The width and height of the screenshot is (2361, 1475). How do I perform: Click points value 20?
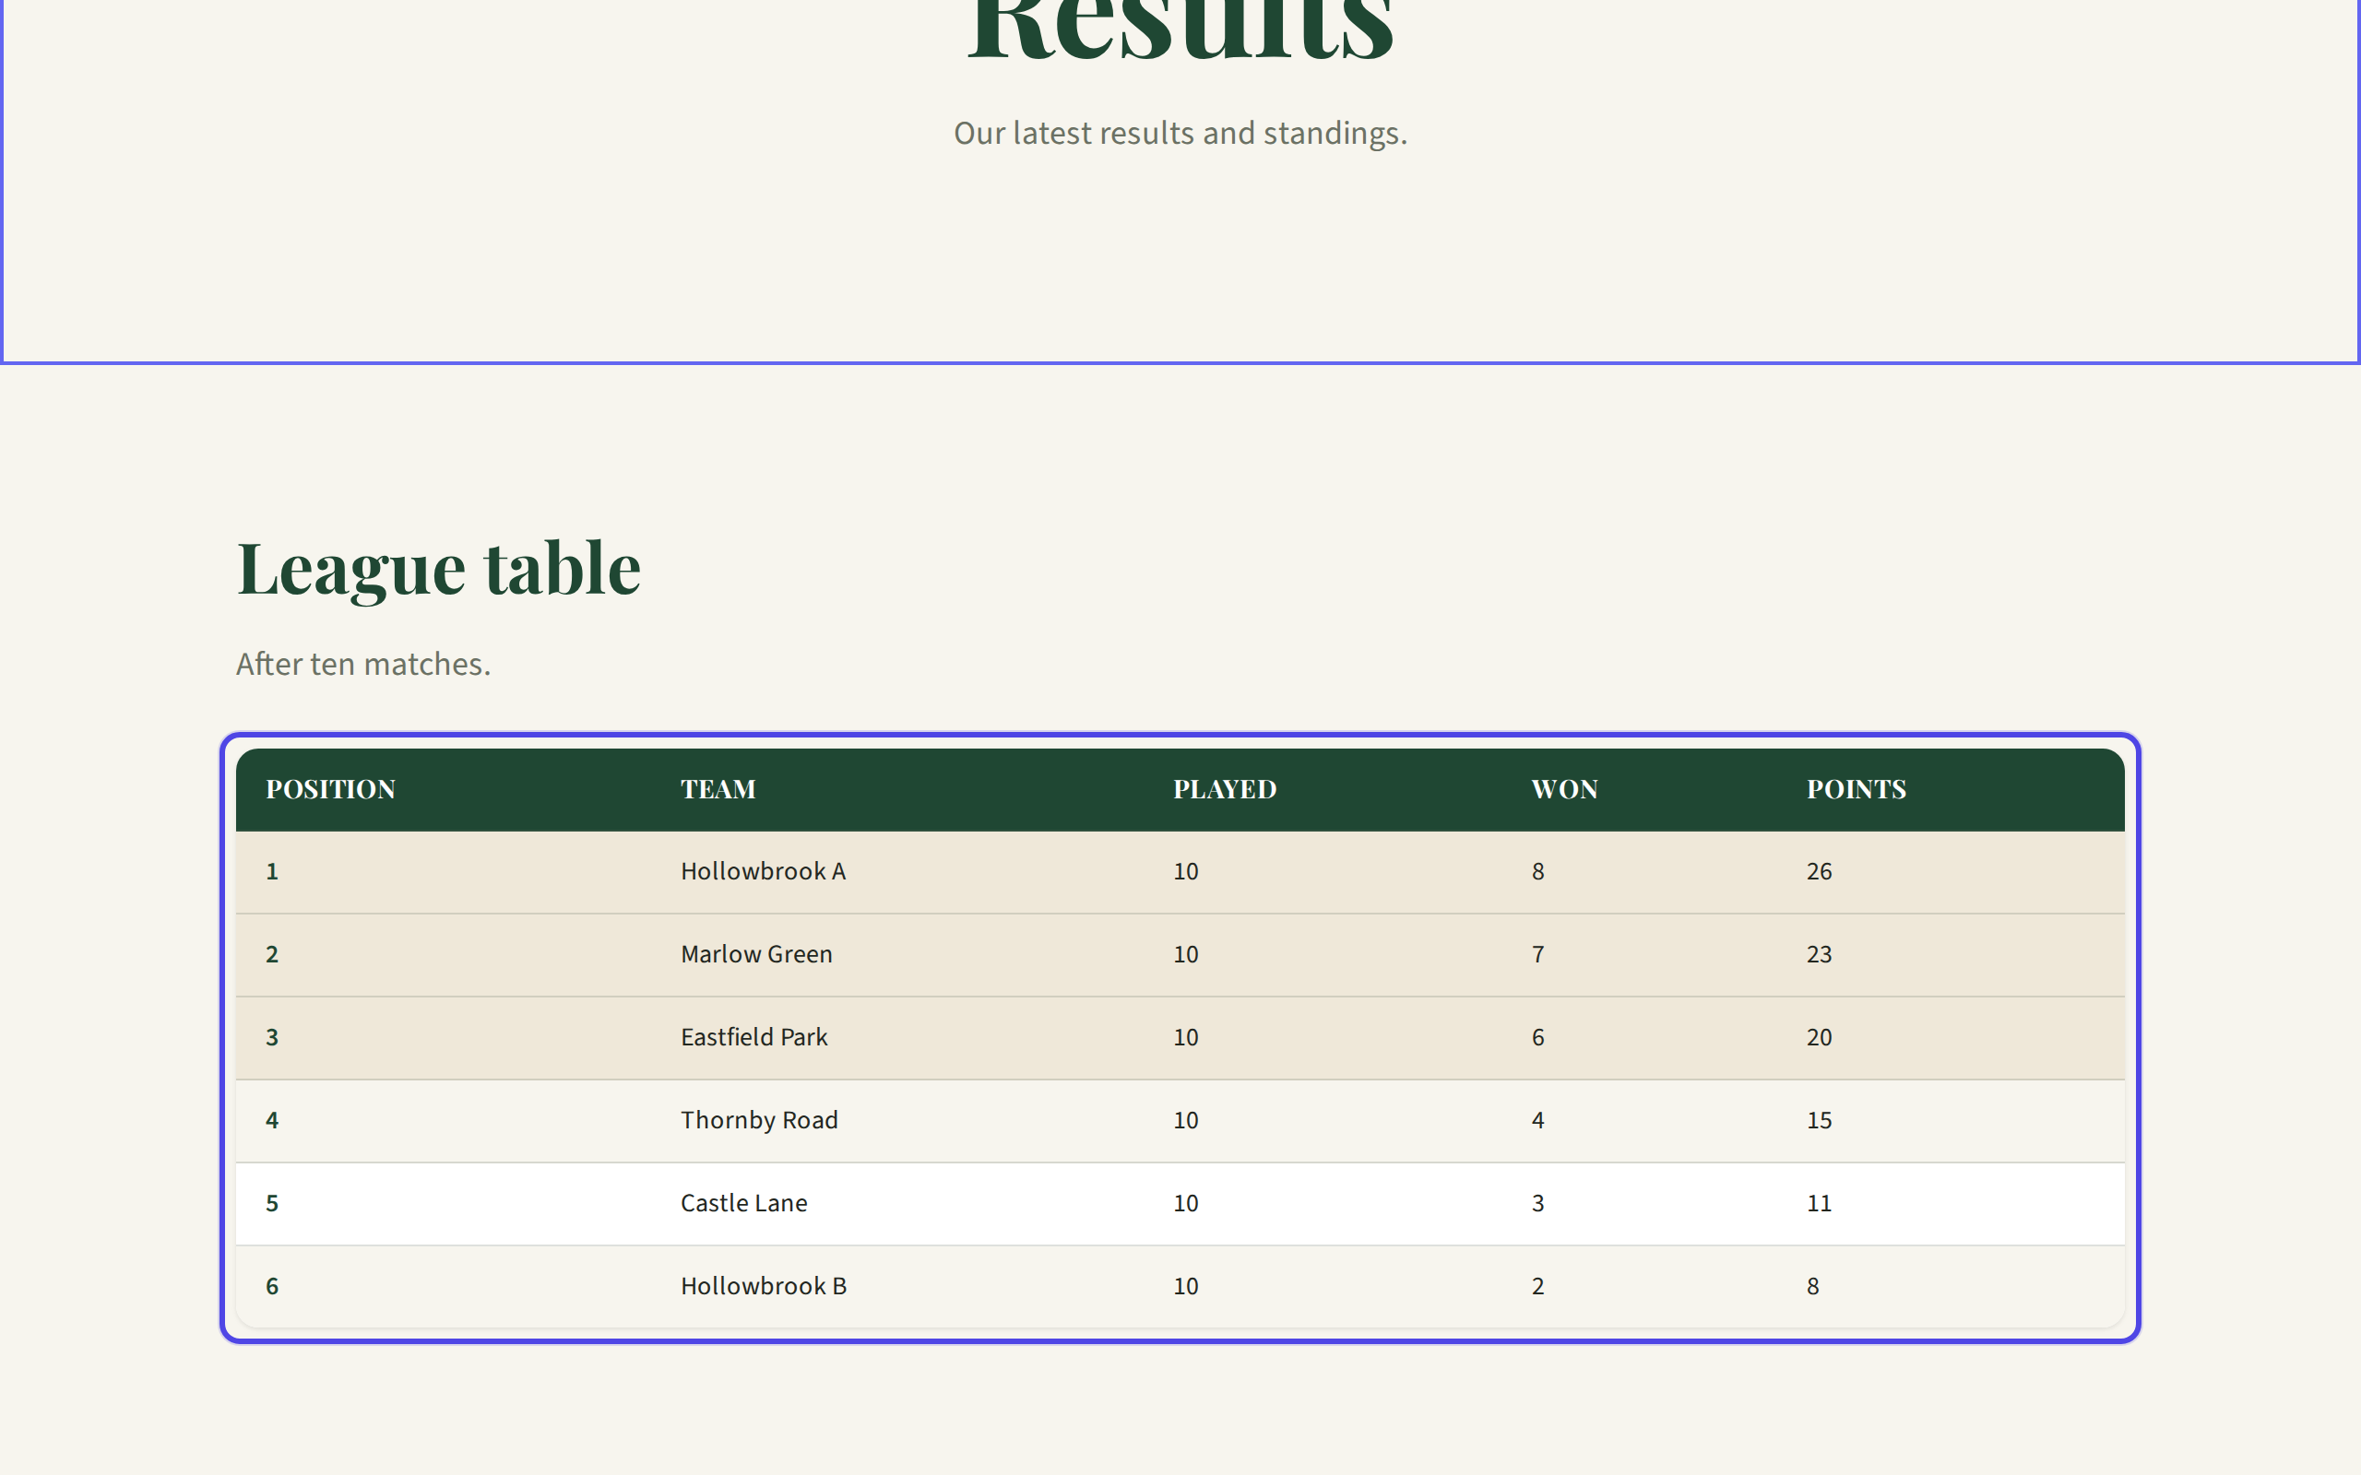coord(1819,1037)
